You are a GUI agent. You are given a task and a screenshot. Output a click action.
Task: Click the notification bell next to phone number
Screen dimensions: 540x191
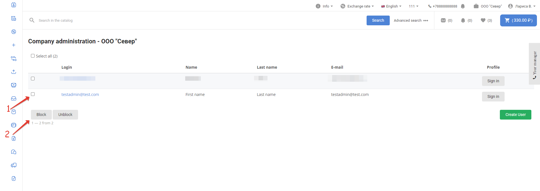point(463,6)
